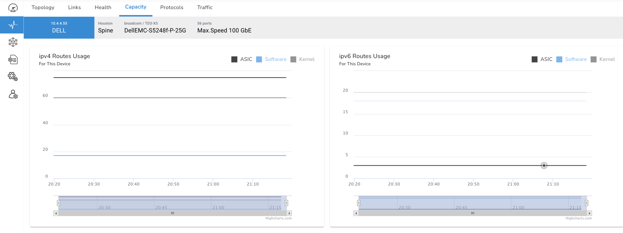Select the monitoring pulse icon in sidebar
Image resolution: width=623 pixels, height=233 pixels.
pyautogui.click(x=13, y=25)
